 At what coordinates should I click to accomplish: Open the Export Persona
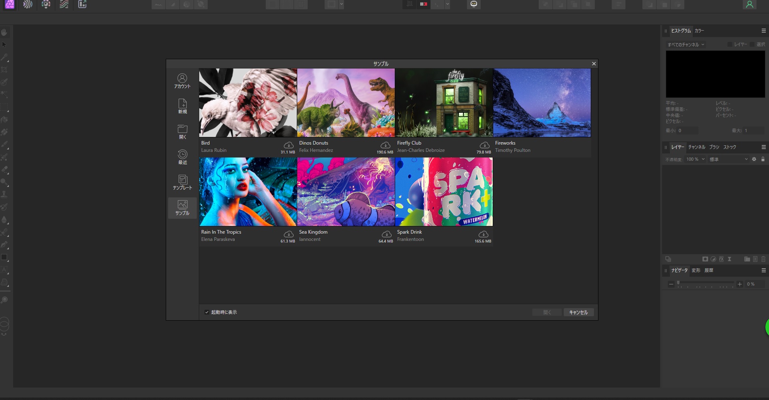(x=82, y=4)
